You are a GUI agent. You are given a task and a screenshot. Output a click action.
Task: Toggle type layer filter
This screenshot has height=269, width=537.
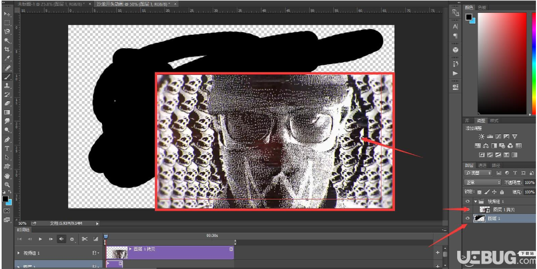(x=514, y=173)
